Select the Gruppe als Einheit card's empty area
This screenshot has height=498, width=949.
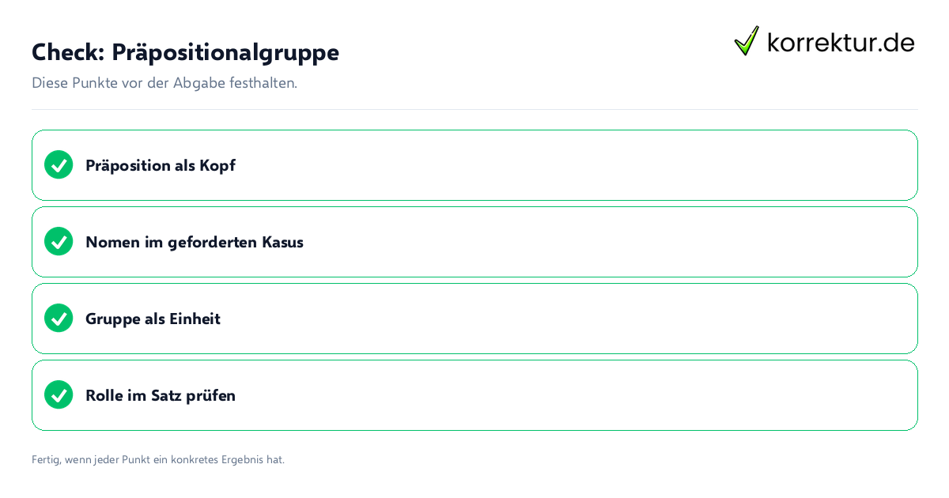(x=568, y=319)
